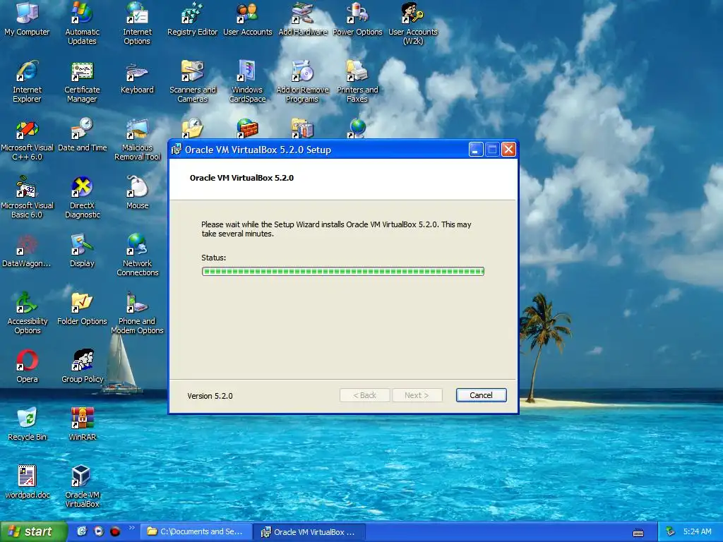Click the first Quick Launch icon beside start
The image size is (723, 542).
[82, 531]
